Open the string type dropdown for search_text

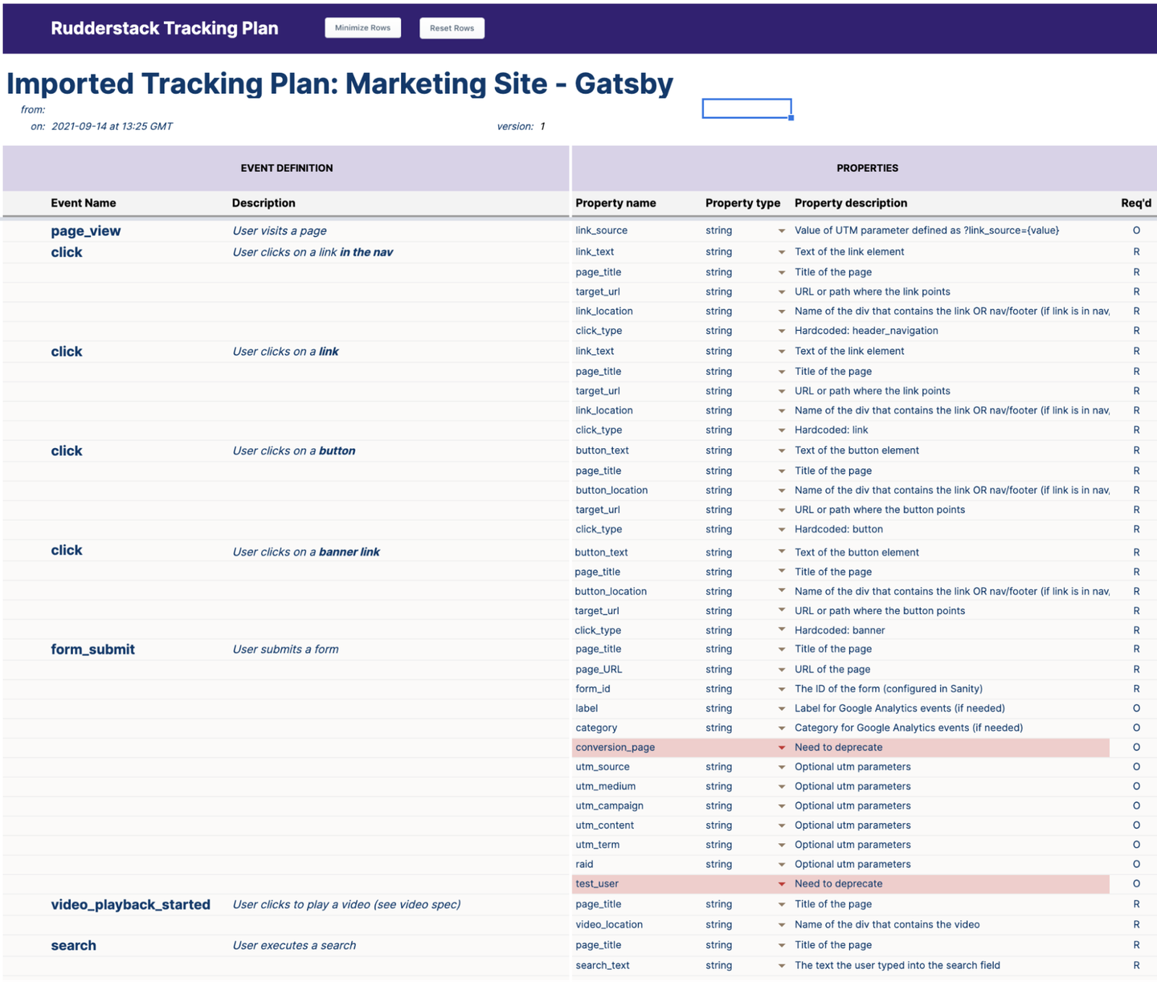click(x=780, y=964)
